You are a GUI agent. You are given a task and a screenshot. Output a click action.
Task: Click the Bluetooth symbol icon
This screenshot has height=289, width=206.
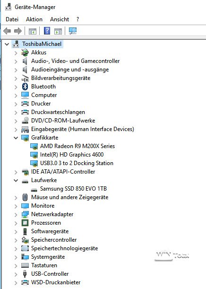(25, 87)
